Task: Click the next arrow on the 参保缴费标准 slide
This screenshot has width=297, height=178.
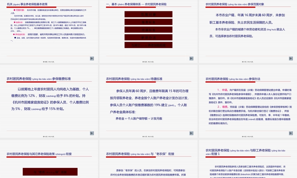Action: [x=91, y=133]
